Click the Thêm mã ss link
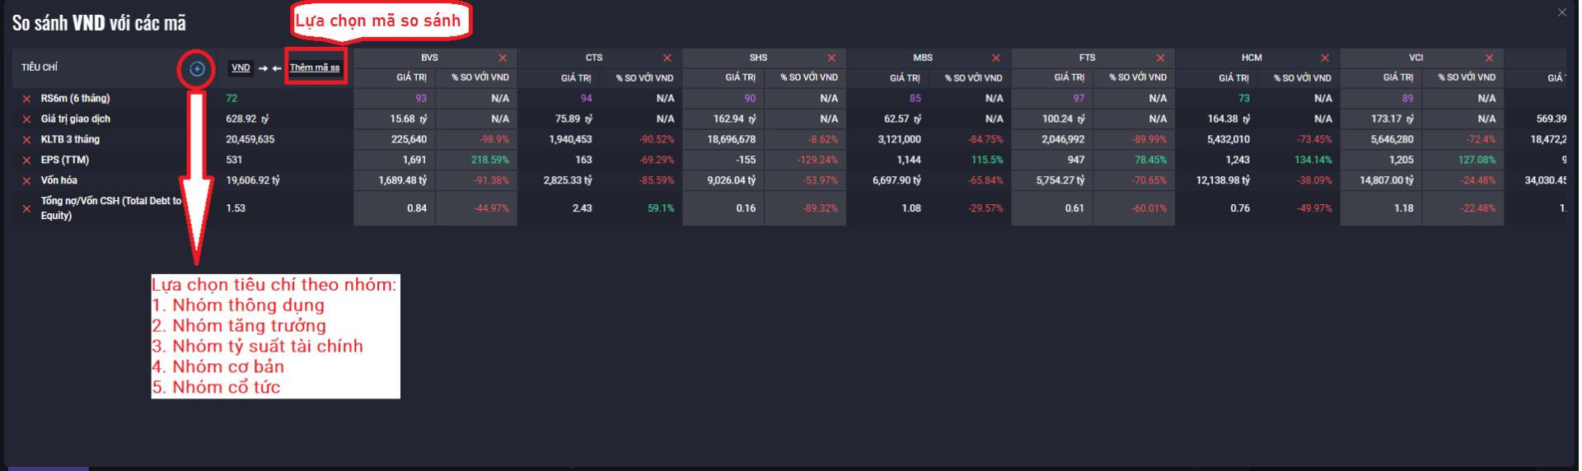This screenshot has width=1582, height=471. [x=315, y=68]
